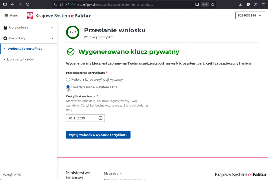Go to Lista certyfikatów in sidebar
The height and width of the screenshot is (180, 268).
point(20,59)
